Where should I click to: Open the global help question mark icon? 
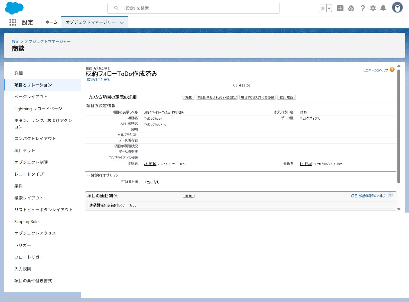tap(362, 8)
